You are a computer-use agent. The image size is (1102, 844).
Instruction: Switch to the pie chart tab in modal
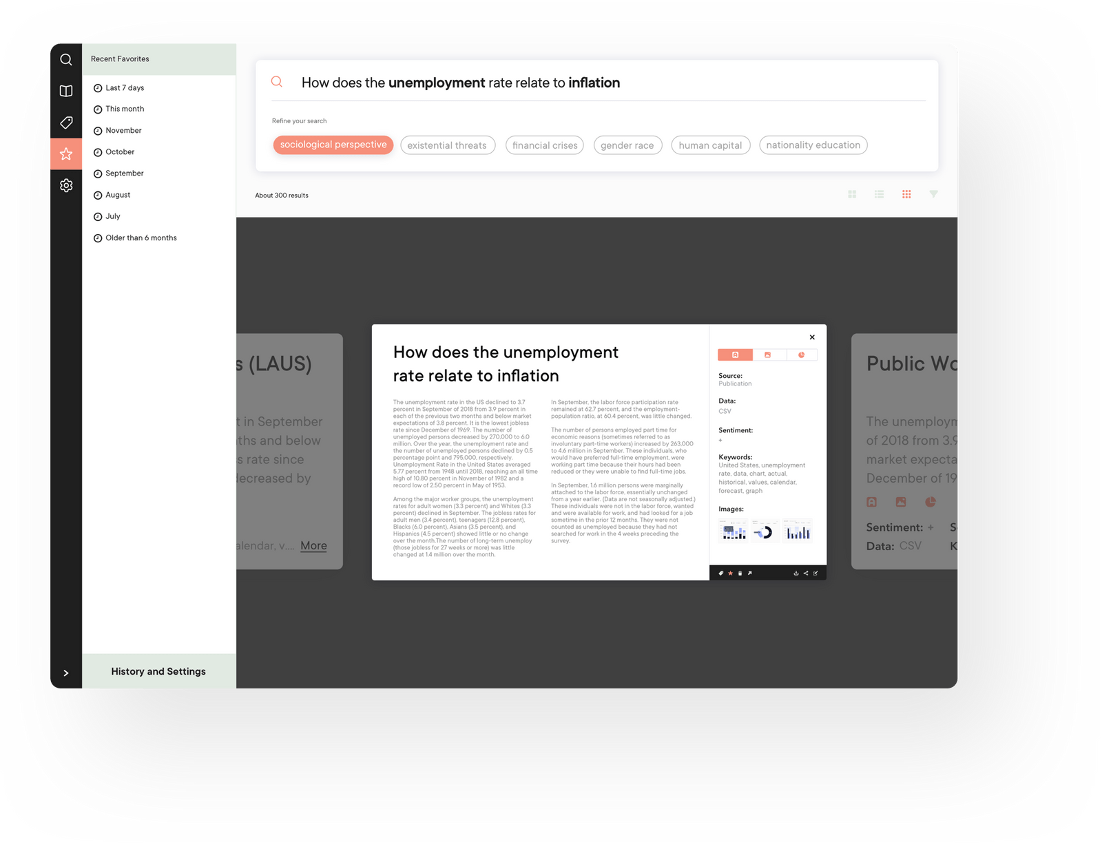[x=801, y=355]
